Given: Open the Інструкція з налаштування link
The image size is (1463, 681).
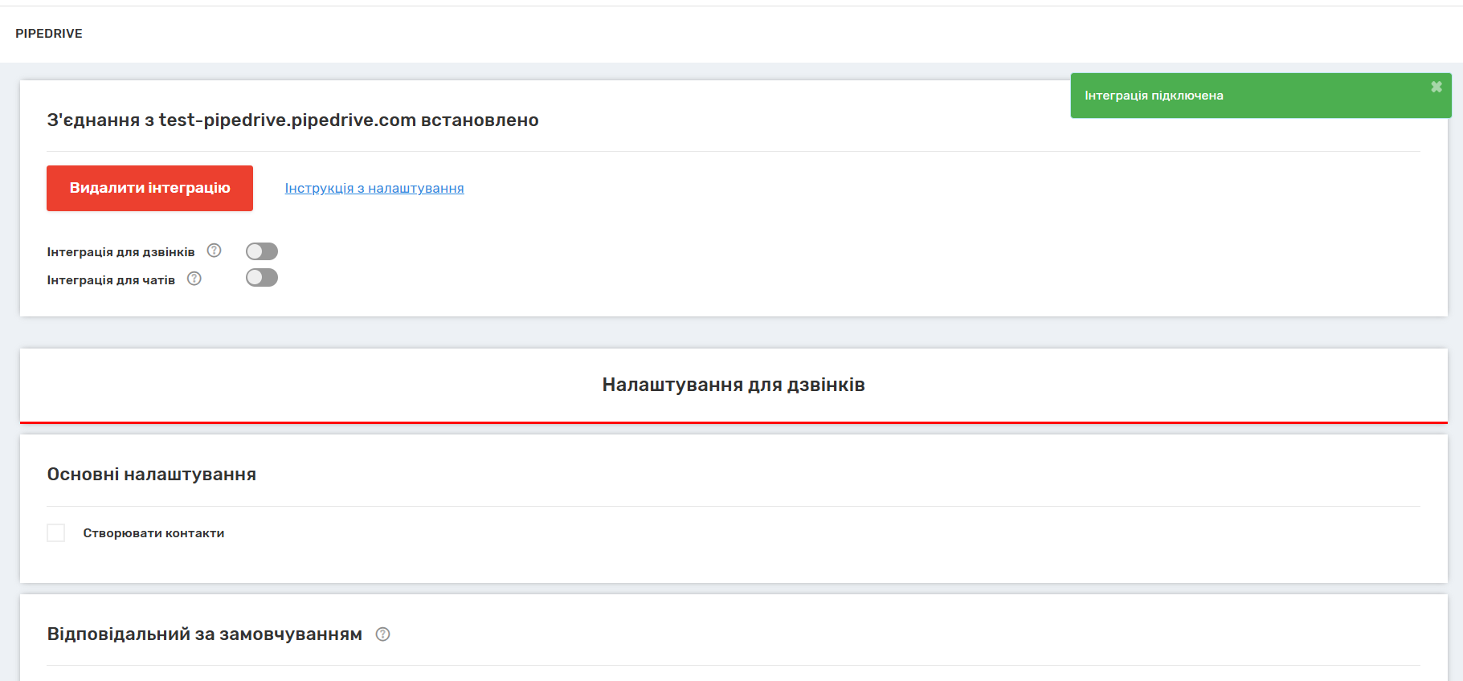Looking at the screenshot, I should pos(374,188).
